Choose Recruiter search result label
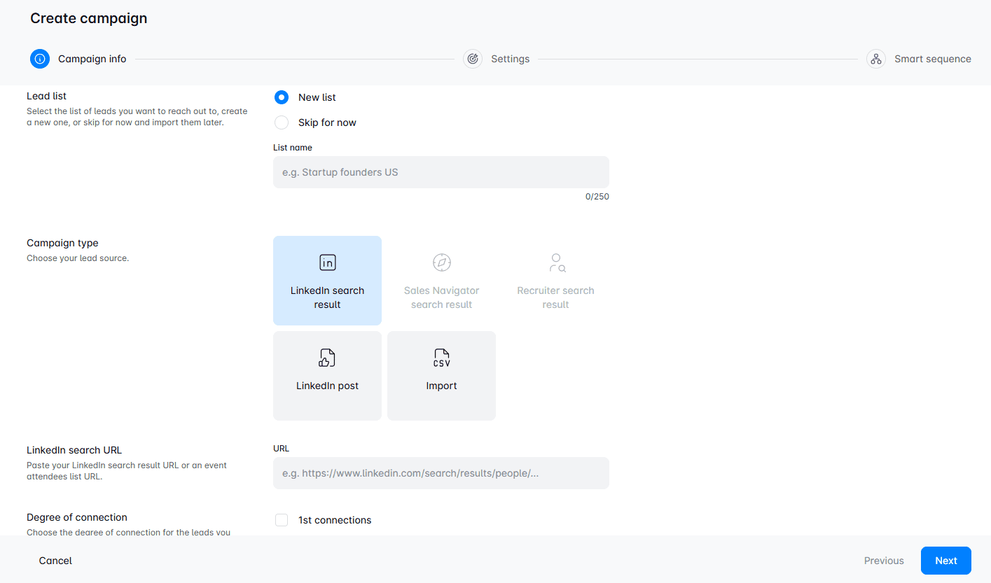This screenshot has width=991, height=583. coord(555,297)
